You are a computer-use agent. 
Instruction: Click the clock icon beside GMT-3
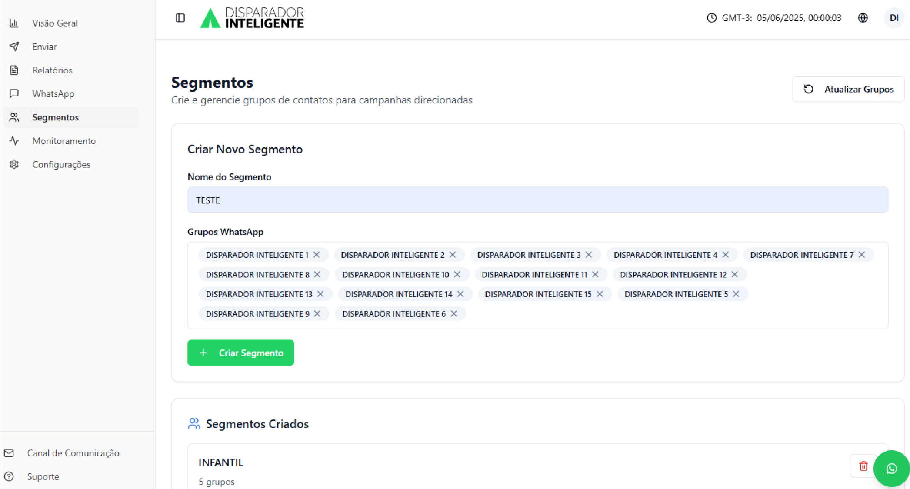click(712, 18)
